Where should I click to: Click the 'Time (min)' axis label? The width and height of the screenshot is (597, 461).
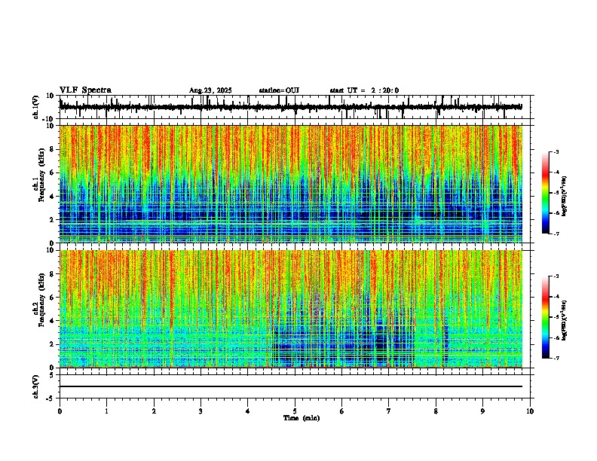click(302, 418)
